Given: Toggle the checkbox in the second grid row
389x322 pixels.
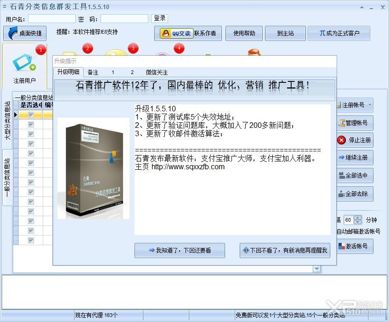Looking at the screenshot, I should tap(31, 124).
